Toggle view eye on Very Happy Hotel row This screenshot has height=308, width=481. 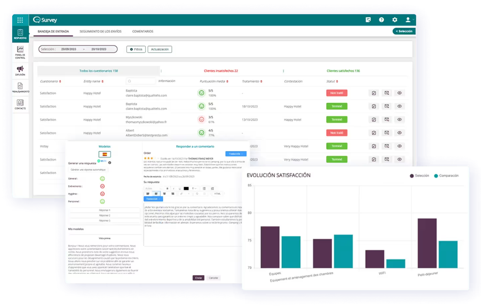pos(399,146)
